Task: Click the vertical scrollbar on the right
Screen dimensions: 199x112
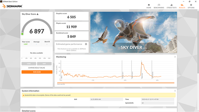Action: click(198, 42)
